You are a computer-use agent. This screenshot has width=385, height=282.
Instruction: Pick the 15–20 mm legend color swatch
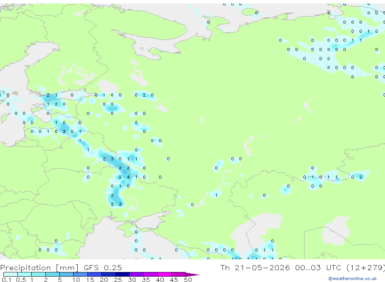coord(95,274)
